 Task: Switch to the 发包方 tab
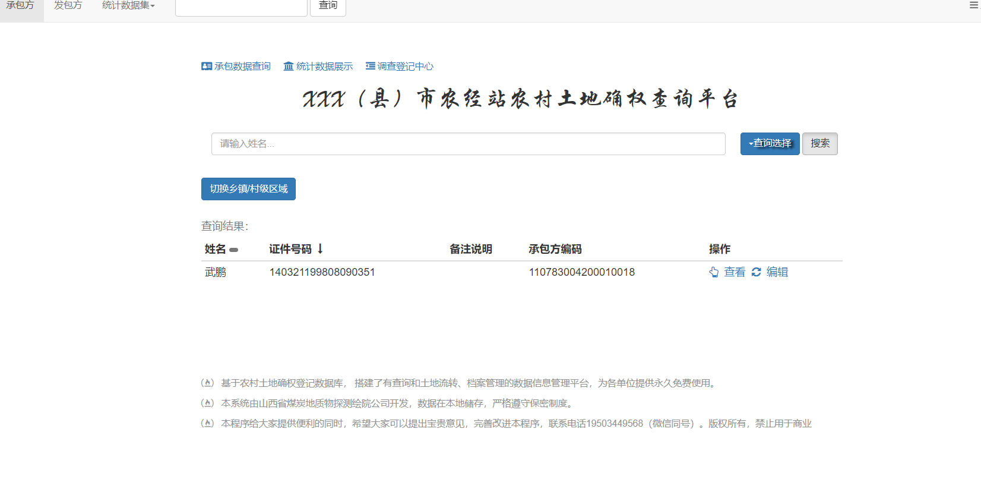[68, 6]
